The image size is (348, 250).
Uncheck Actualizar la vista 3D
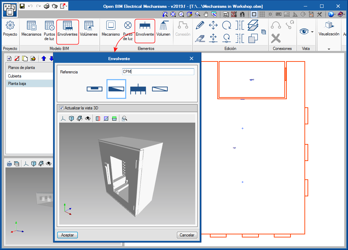(x=62, y=108)
